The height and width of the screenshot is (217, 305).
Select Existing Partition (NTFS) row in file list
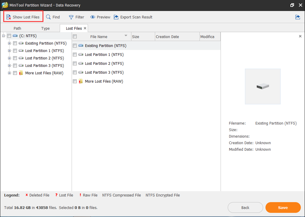pyautogui.click(x=146, y=46)
